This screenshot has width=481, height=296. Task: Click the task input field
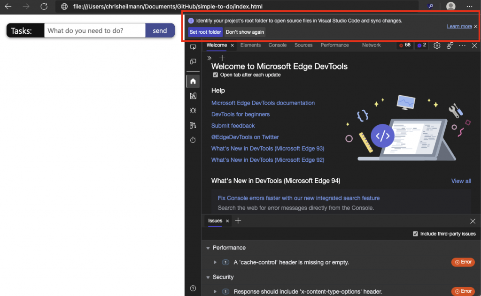click(95, 30)
